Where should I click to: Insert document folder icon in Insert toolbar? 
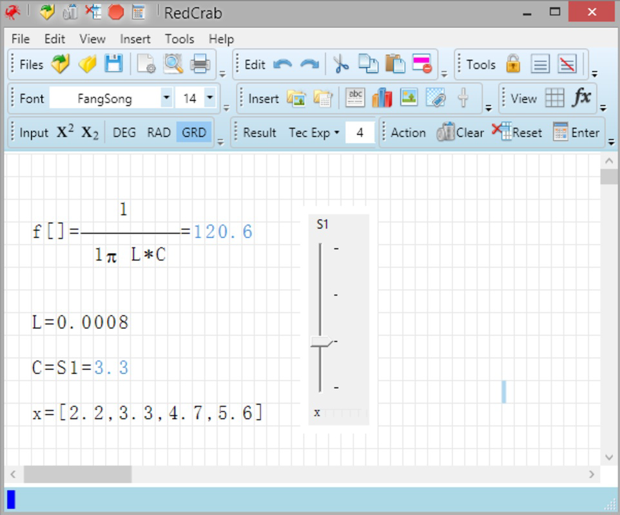[323, 98]
